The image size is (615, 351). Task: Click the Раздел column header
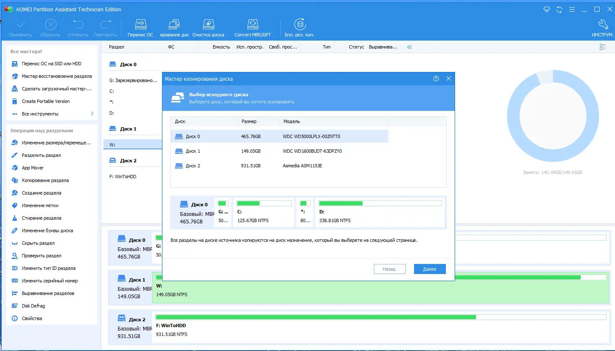click(116, 47)
